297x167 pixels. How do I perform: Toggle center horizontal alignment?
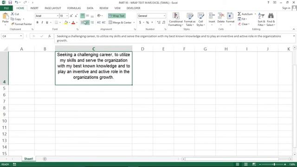pos(87,23)
